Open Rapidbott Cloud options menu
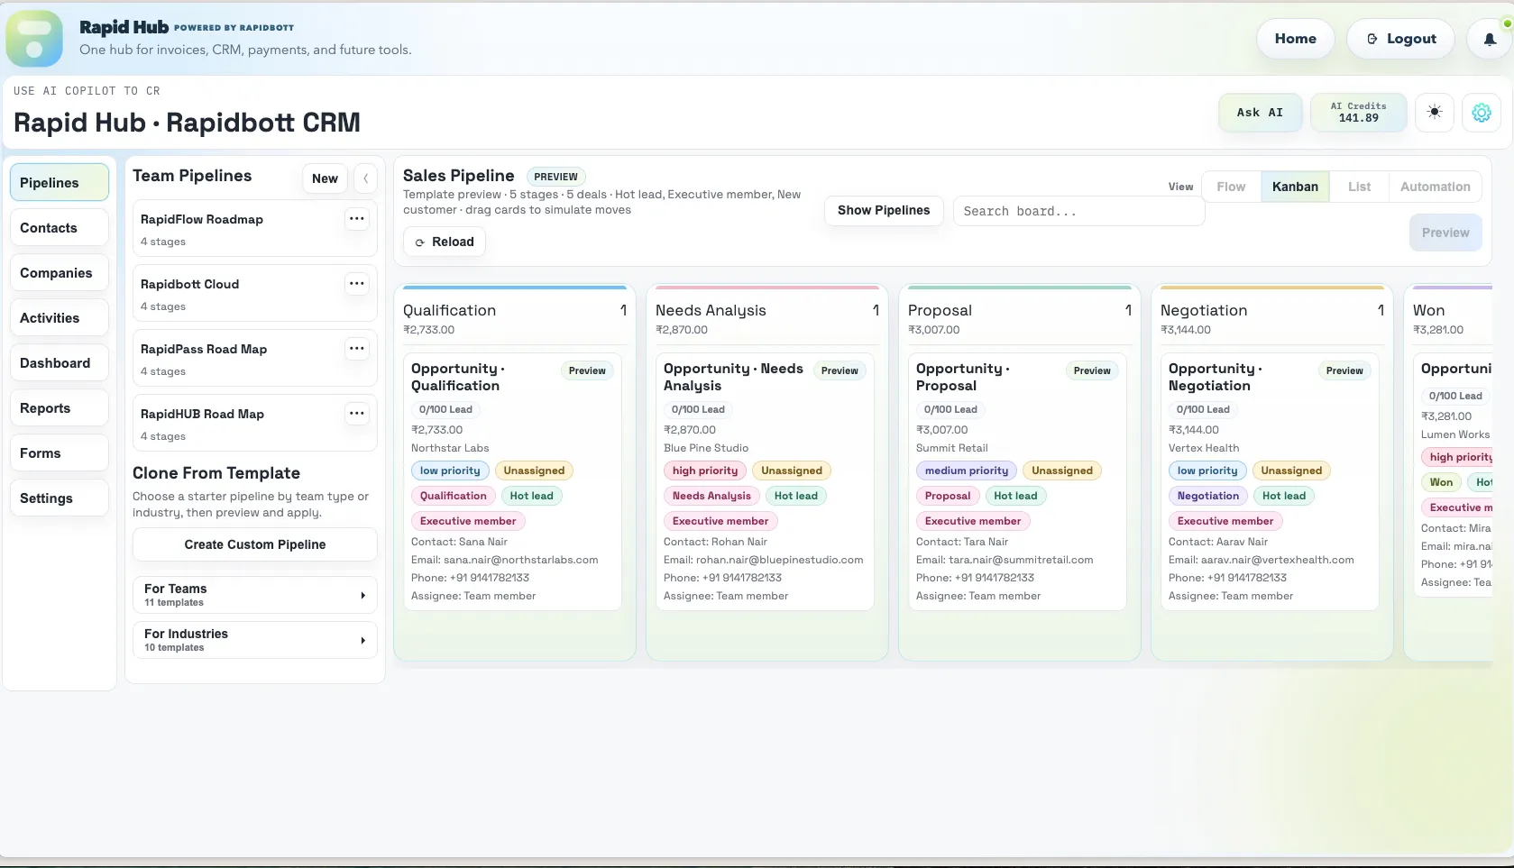 pyautogui.click(x=357, y=284)
